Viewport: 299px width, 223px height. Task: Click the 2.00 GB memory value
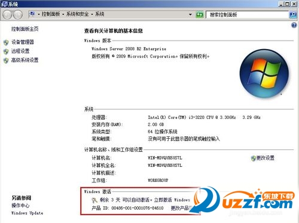[x=156, y=124]
